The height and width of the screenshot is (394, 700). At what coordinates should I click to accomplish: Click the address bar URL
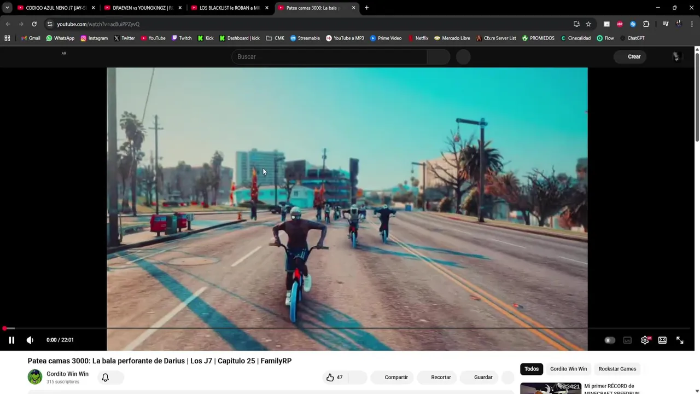point(98,24)
